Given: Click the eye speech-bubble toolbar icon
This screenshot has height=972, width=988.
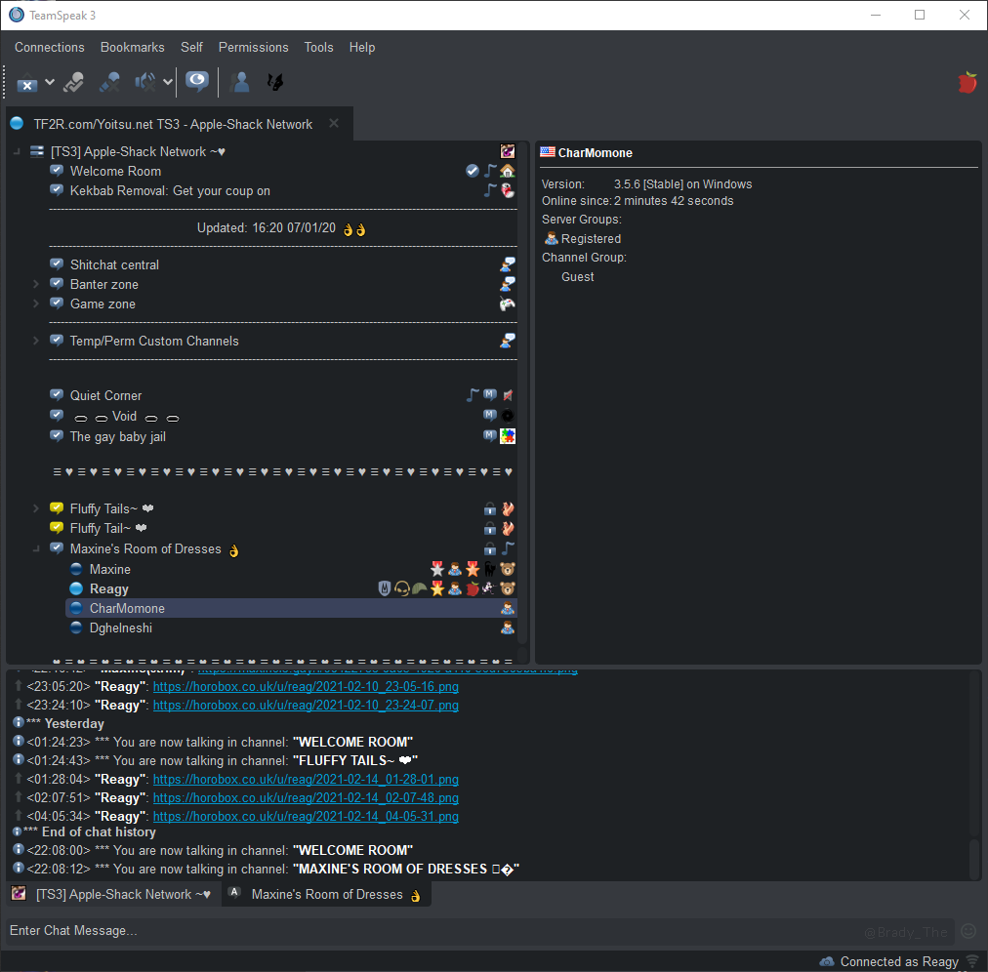Looking at the screenshot, I should 197,82.
